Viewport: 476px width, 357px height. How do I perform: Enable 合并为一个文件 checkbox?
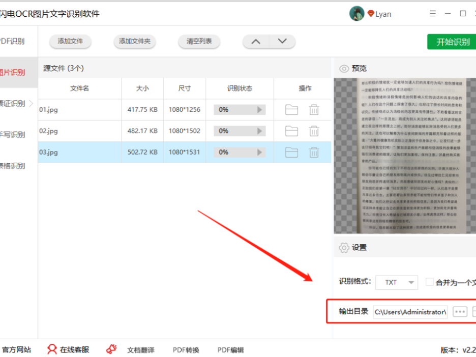pos(429,282)
